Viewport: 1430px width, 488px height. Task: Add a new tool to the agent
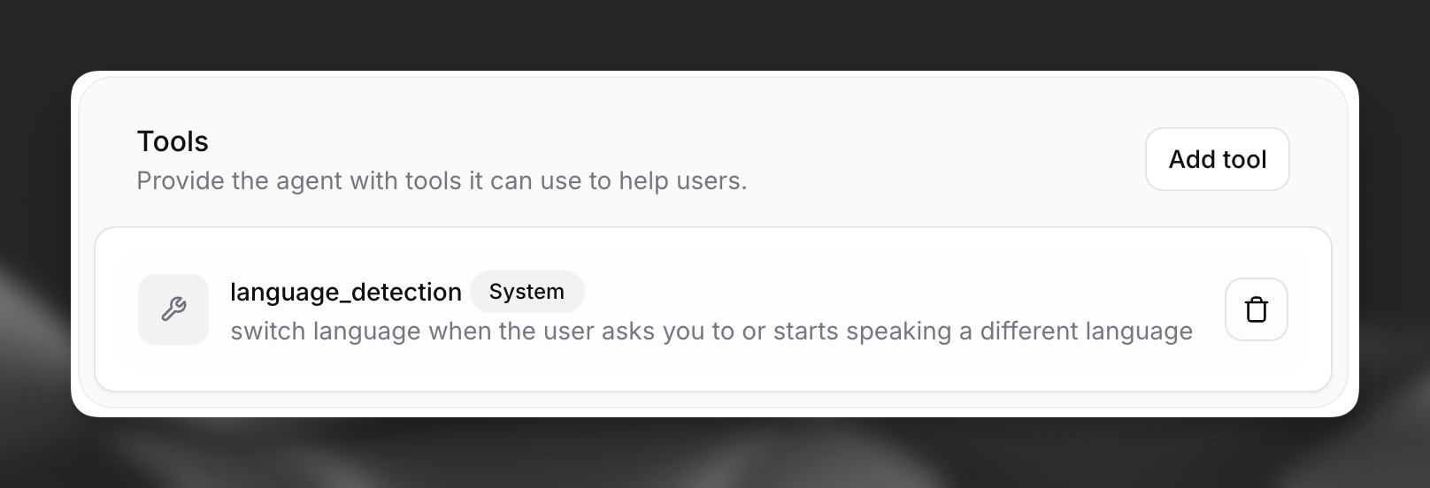pos(1217,159)
